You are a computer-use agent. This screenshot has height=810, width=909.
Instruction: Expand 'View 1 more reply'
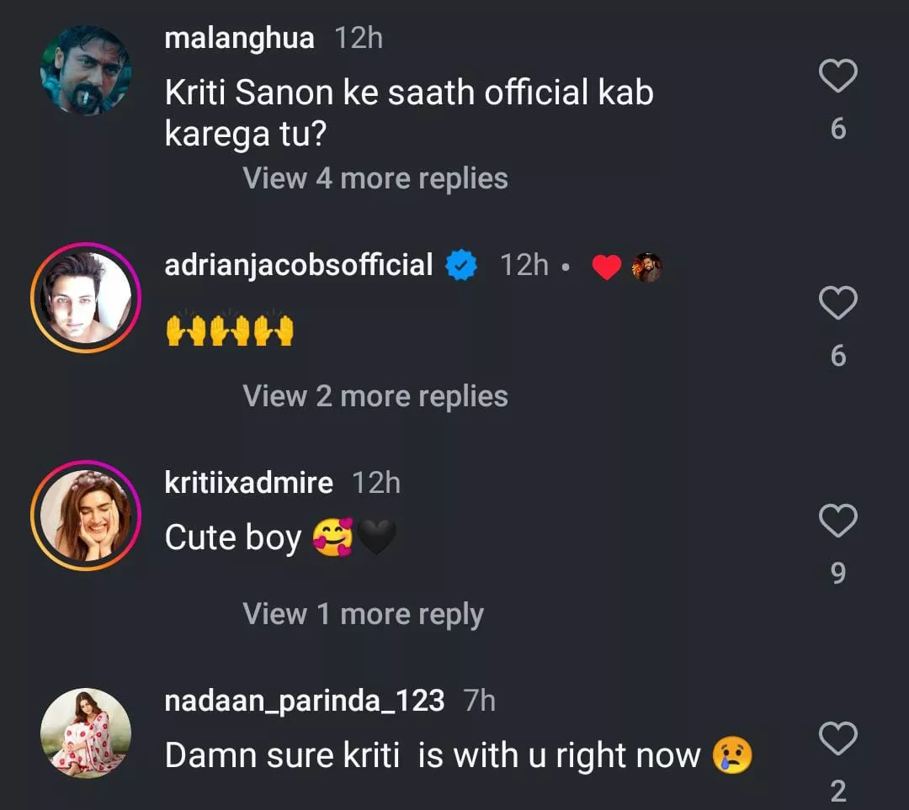pos(364,614)
